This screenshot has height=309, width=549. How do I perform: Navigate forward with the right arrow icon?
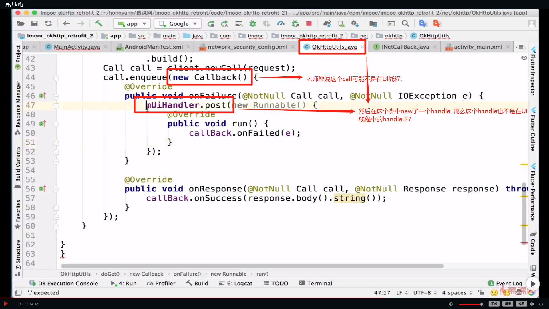[x=81, y=24]
